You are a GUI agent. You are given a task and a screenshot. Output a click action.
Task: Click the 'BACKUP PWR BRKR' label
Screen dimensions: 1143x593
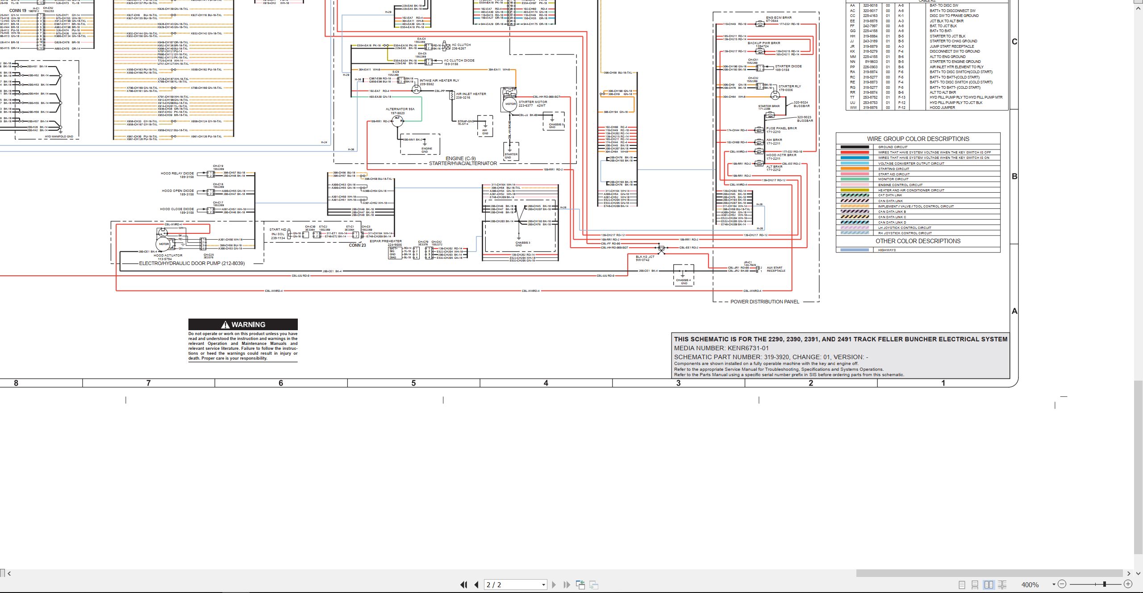[764, 43]
